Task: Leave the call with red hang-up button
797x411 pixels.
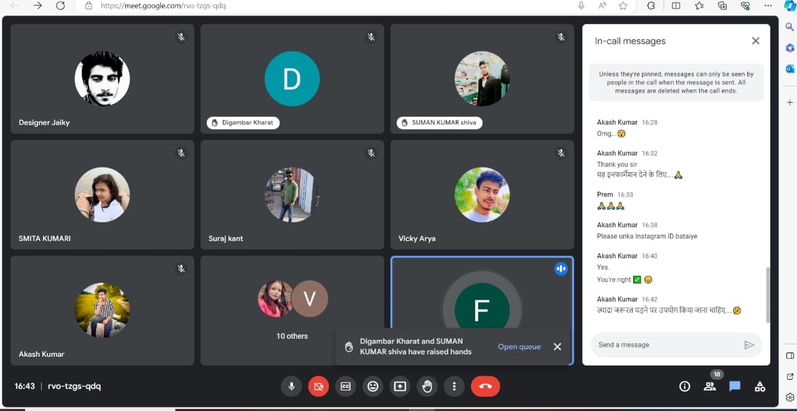Action: [486, 386]
